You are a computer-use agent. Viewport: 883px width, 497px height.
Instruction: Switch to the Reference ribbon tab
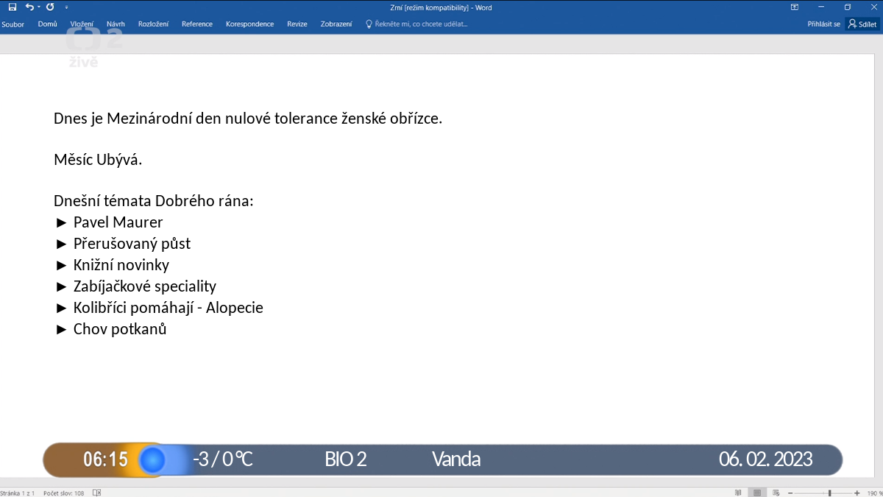pos(197,24)
